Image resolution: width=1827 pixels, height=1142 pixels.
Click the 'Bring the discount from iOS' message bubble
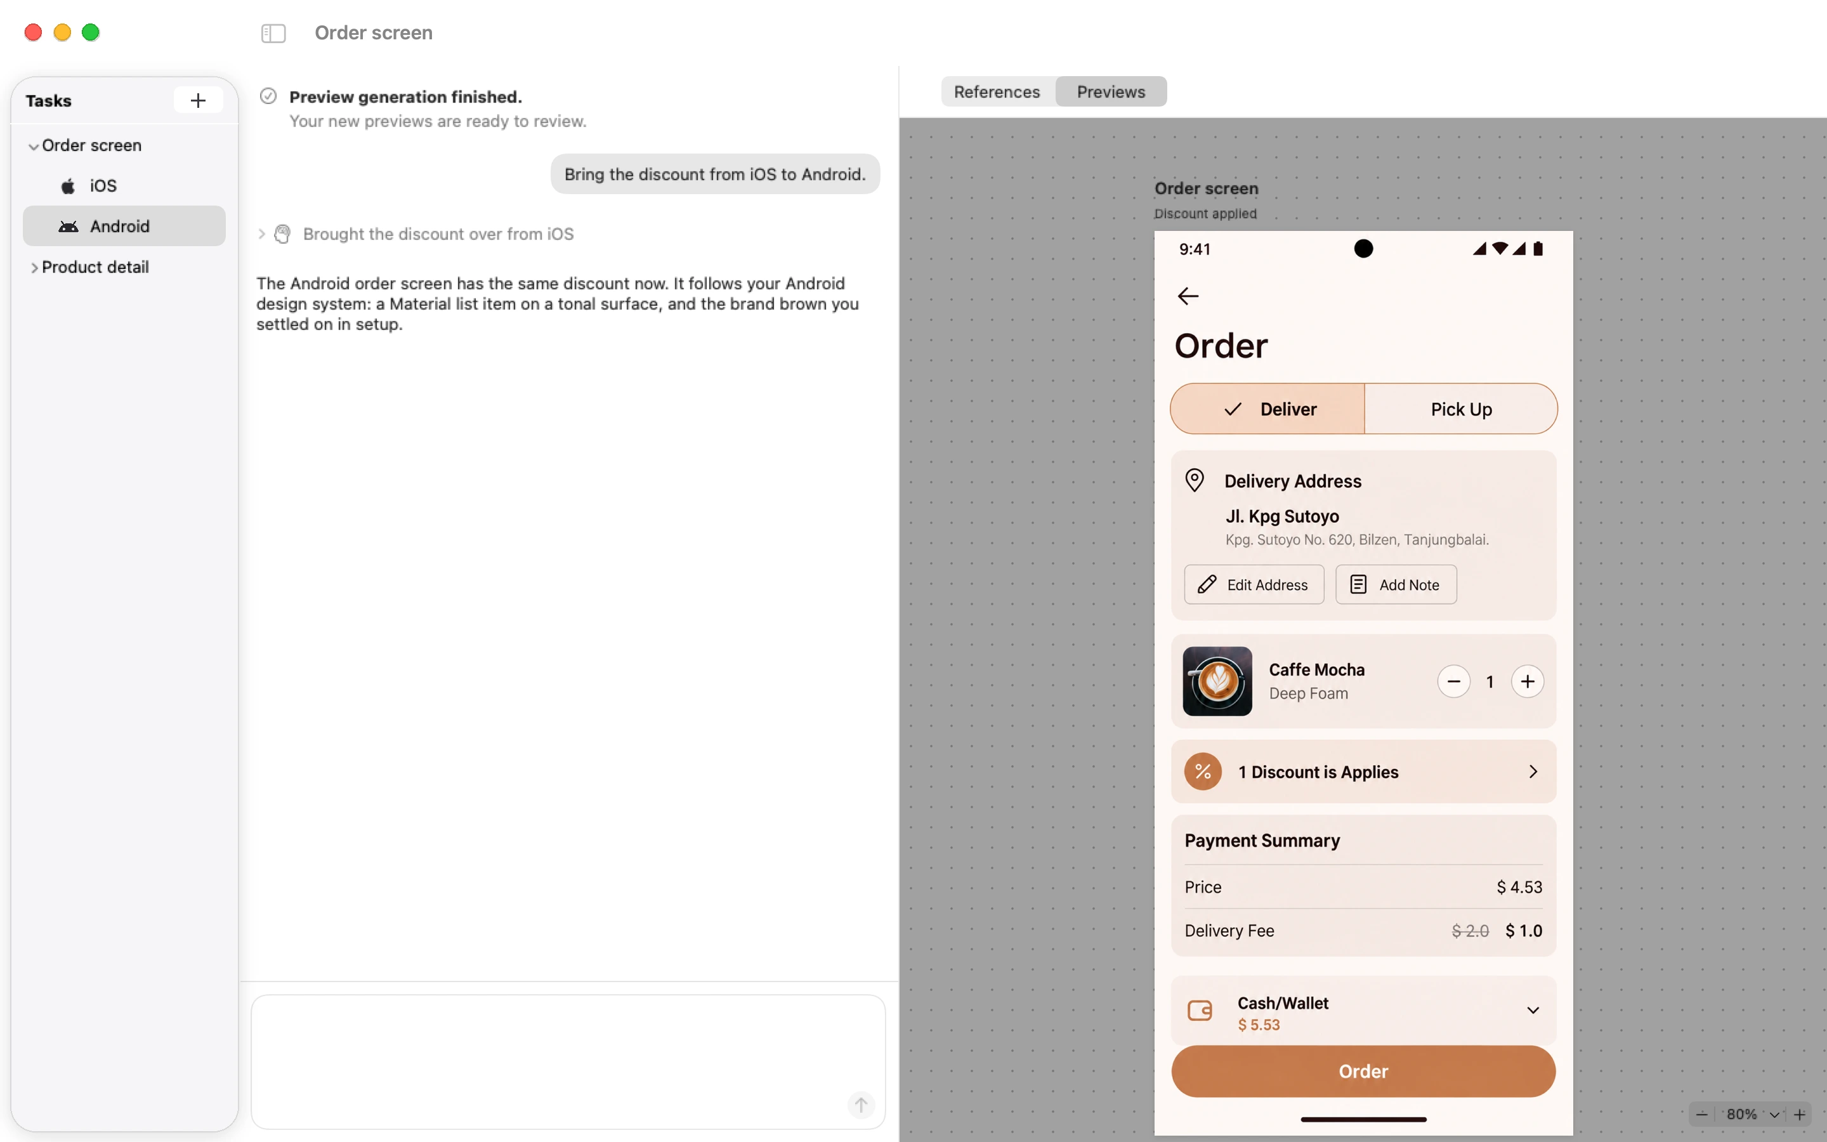pyautogui.click(x=715, y=174)
